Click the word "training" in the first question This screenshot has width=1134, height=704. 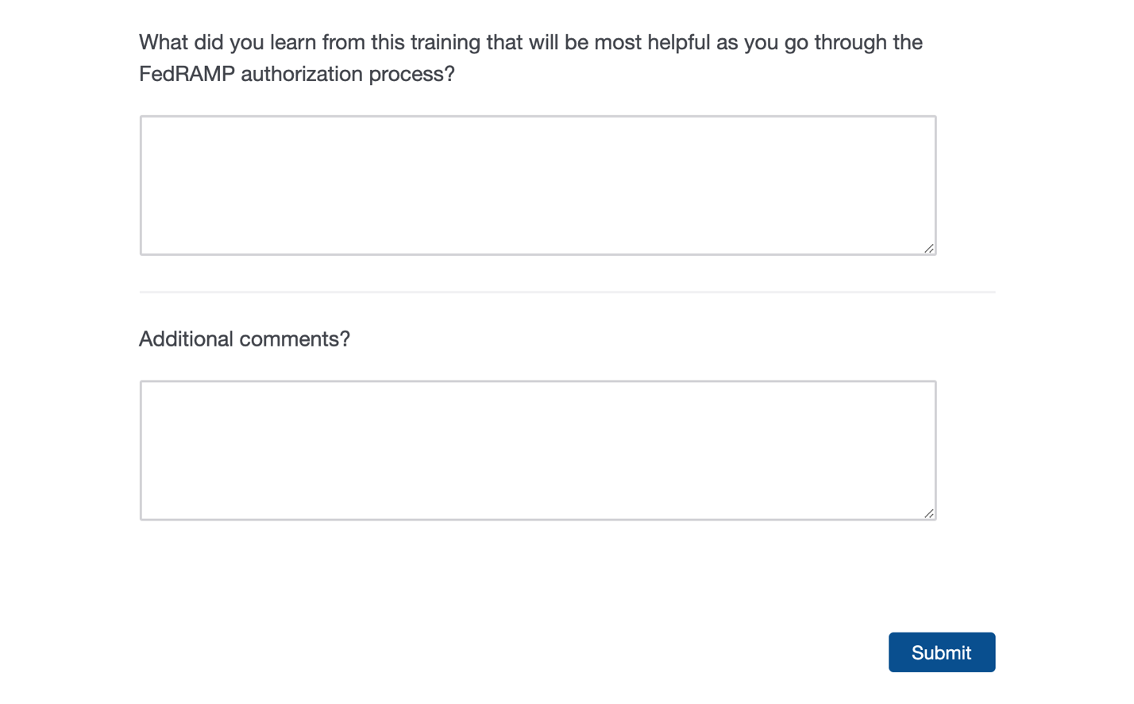[x=445, y=42]
